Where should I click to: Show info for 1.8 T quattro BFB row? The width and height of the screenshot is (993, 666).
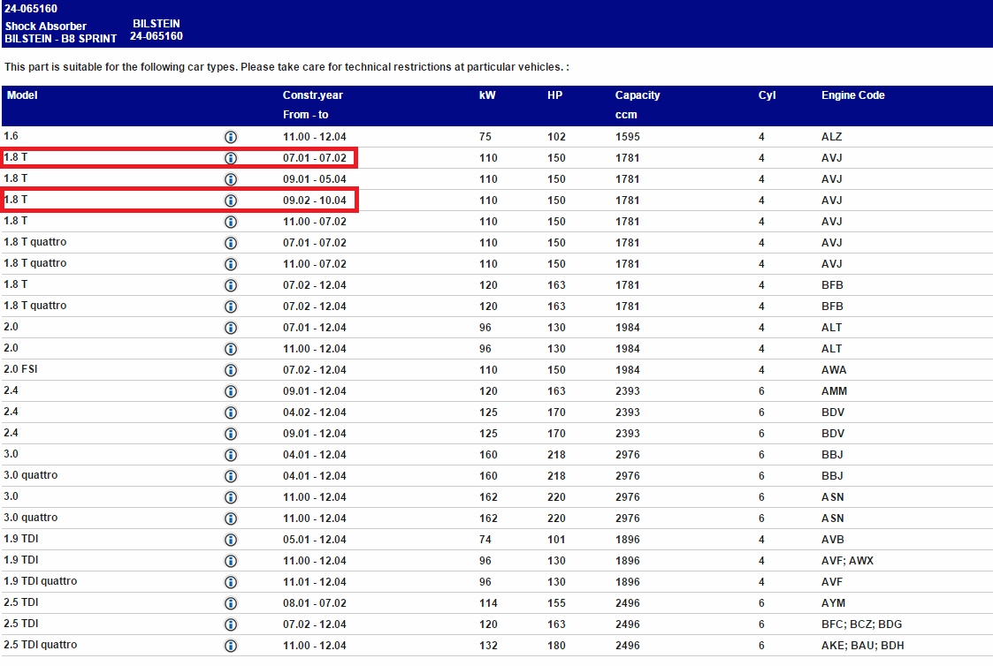coord(231,307)
